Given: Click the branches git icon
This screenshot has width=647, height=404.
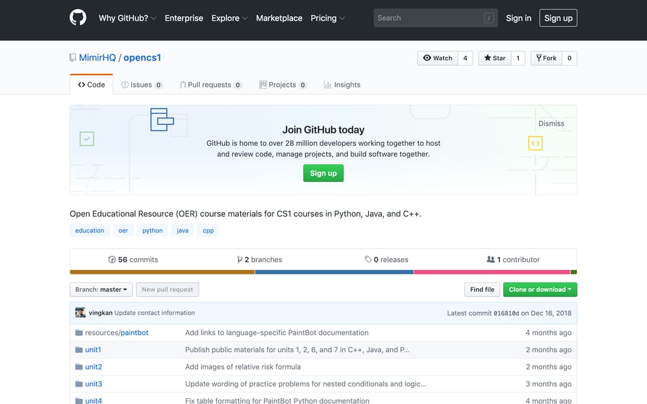Looking at the screenshot, I should point(240,260).
